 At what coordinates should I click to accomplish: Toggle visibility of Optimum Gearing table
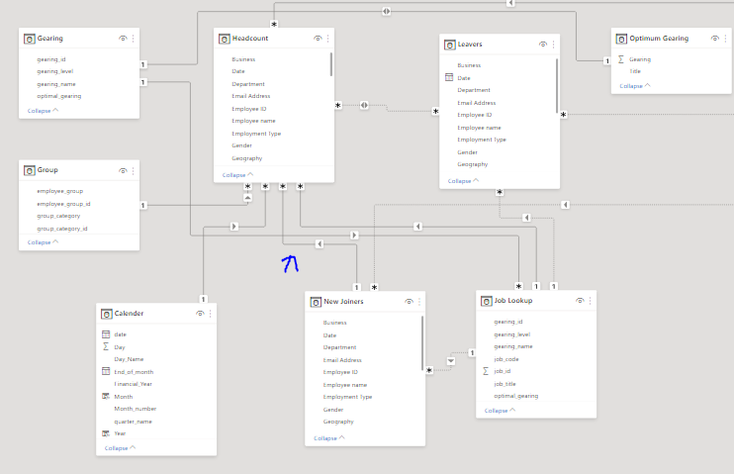click(715, 39)
